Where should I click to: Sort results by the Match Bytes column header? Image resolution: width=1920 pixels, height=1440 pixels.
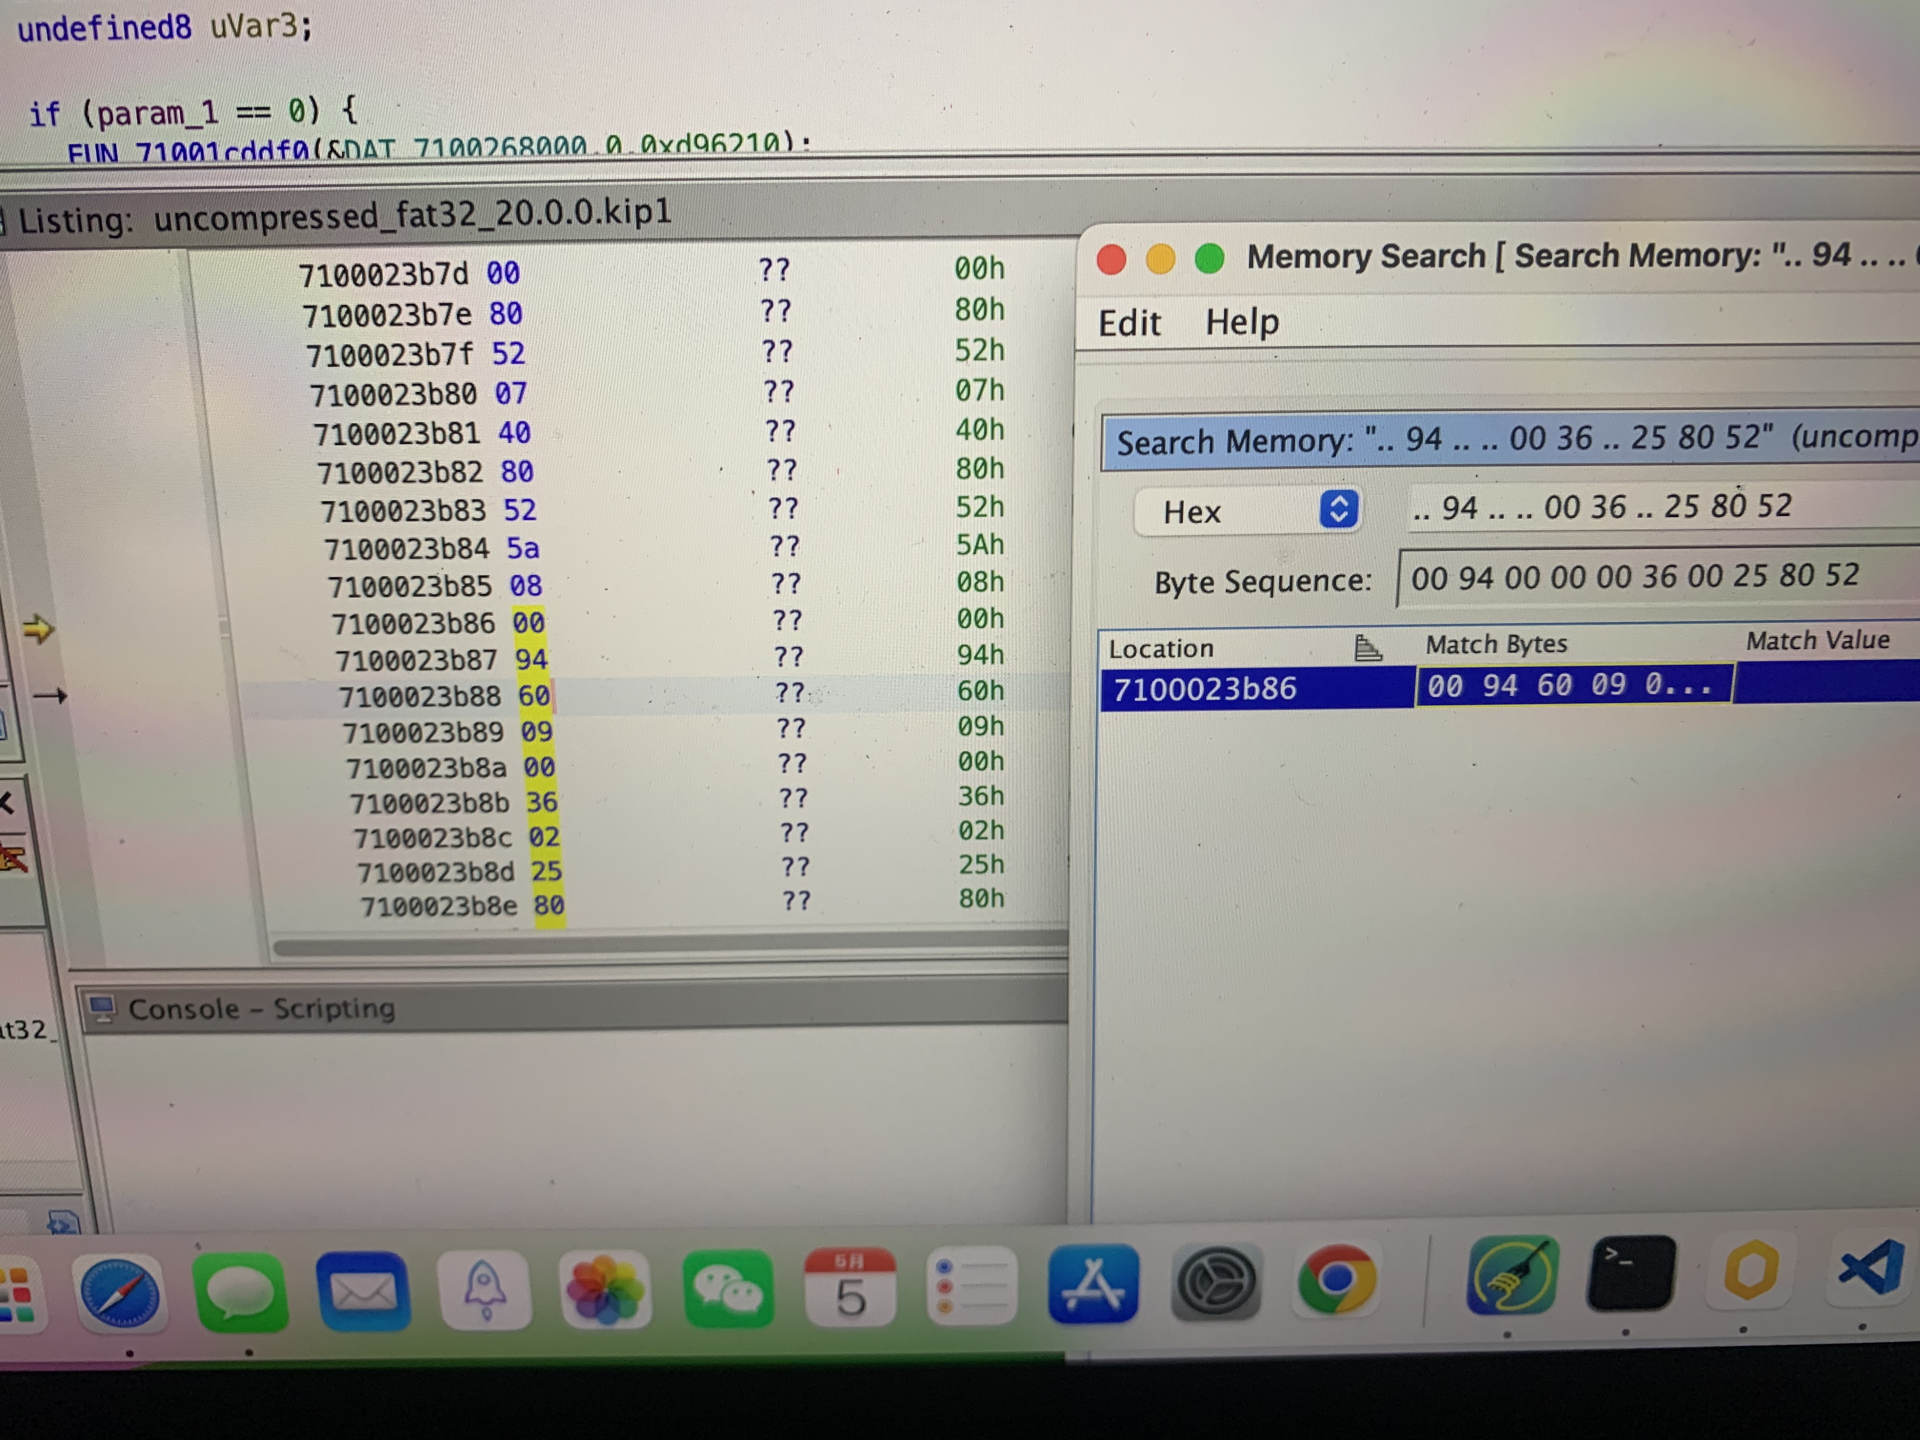(1496, 644)
